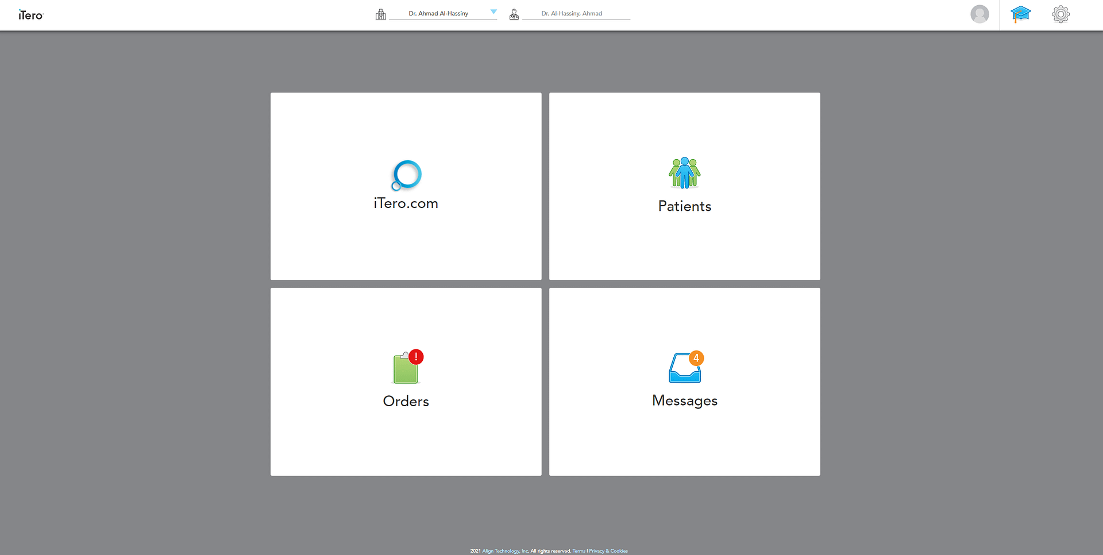
Task: Click the orange 4 unread messages badge
Action: [696, 358]
